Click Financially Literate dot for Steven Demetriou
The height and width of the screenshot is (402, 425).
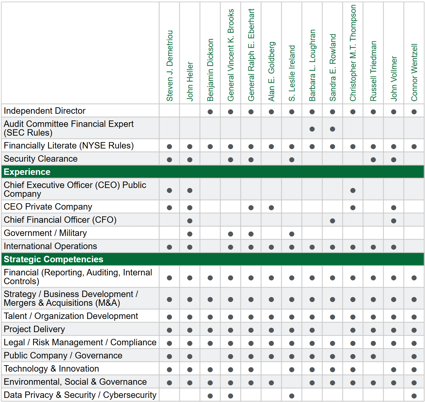[x=170, y=146]
